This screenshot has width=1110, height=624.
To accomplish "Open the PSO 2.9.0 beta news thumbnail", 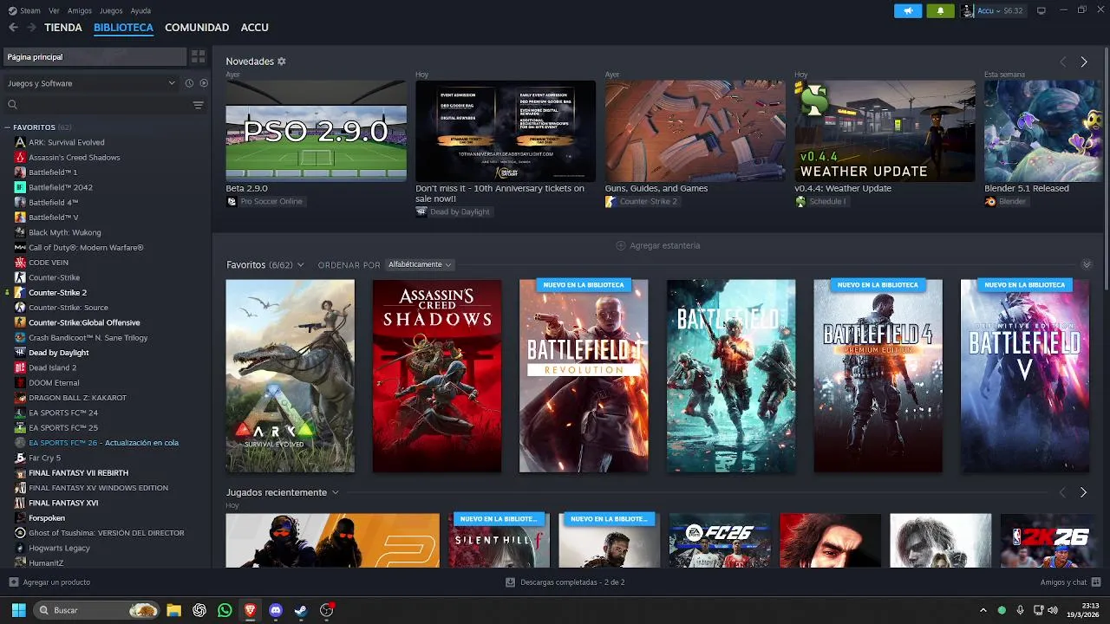I will tap(316, 131).
